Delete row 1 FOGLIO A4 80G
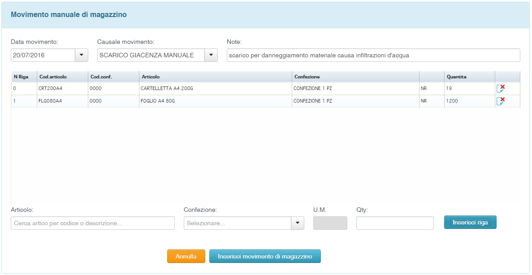Image resolution: width=532 pixels, height=275 pixels. click(500, 101)
